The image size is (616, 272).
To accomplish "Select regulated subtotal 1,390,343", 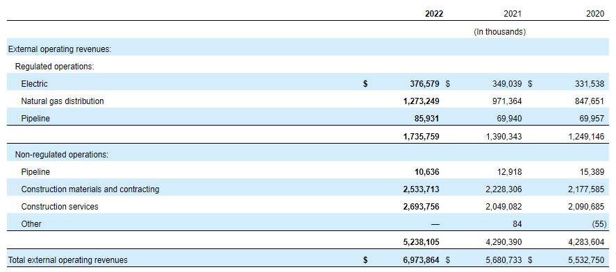I will [x=503, y=137].
